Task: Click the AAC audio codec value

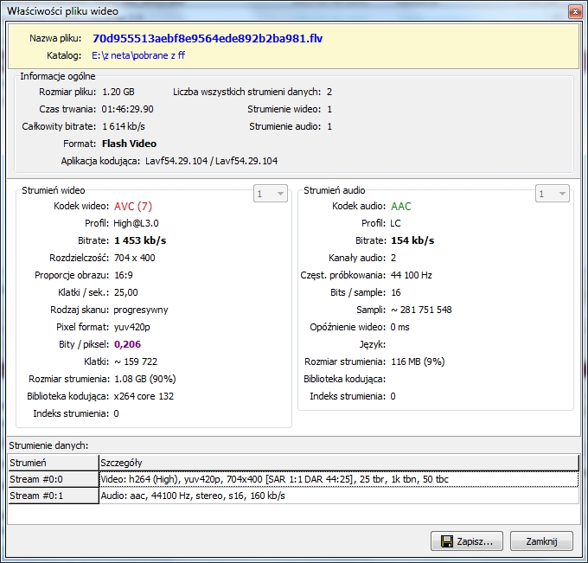Action: (401, 207)
